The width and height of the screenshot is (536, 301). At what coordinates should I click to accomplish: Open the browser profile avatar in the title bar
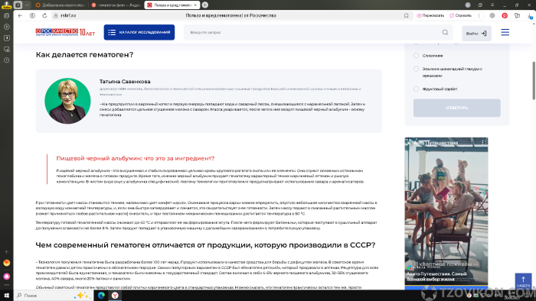pyautogui.click(x=468, y=5)
